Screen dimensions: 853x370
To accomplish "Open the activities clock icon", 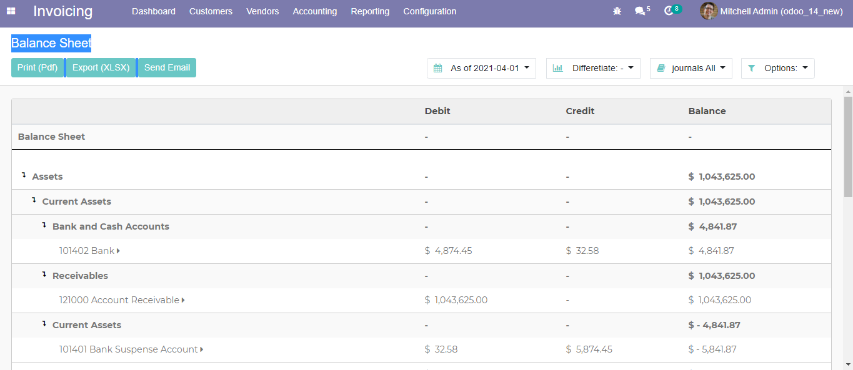I will [669, 11].
